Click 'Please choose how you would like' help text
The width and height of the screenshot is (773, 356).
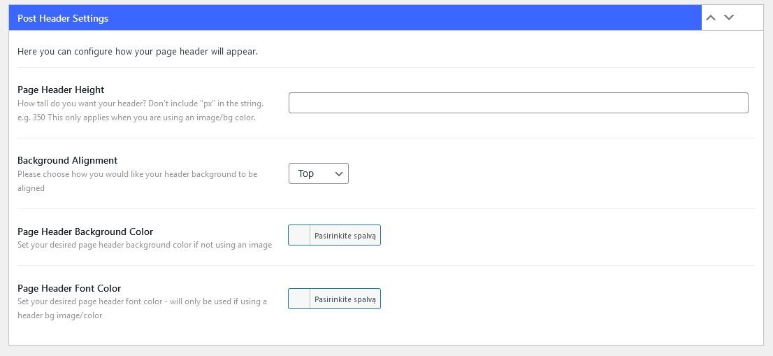click(x=138, y=181)
